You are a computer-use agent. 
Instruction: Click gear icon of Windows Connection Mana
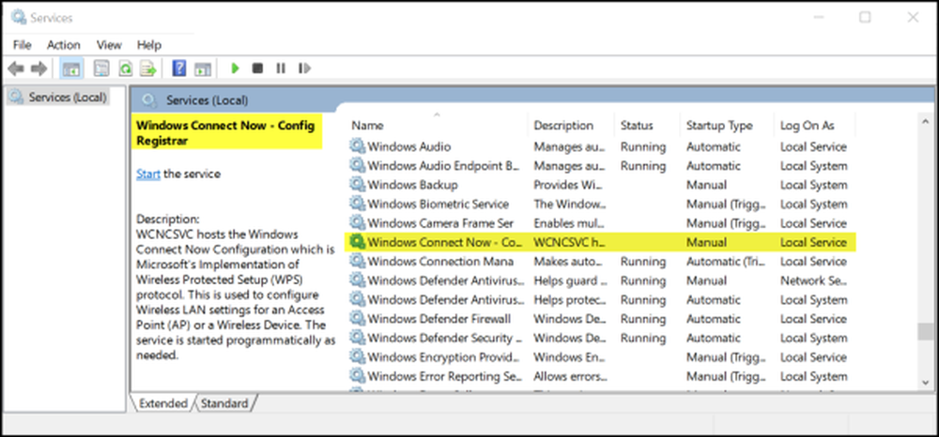click(x=358, y=261)
